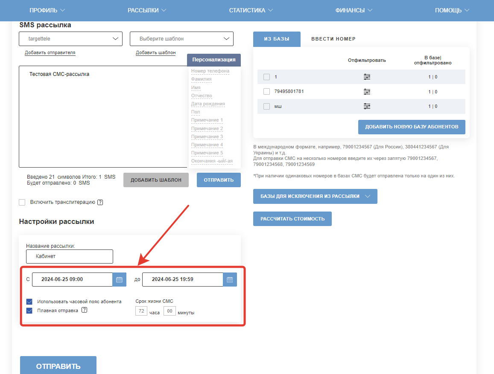The image size is (494, 374).
Task: Click count '1 | 0' in 79495801781 row
Action: click(x=433, y=92)
